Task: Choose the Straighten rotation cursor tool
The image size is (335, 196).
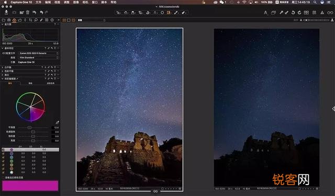Action: tap(148, 13)
